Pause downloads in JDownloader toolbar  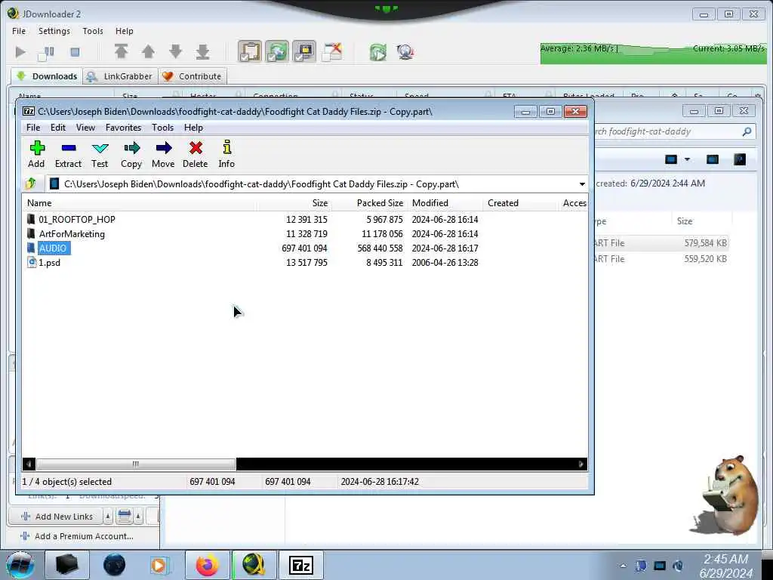46,52
